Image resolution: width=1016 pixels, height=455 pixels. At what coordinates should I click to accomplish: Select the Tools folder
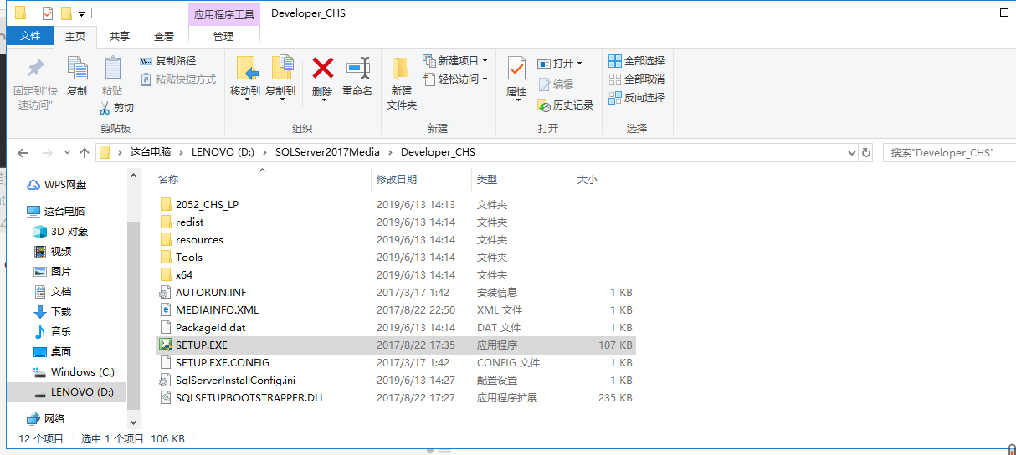click(x=396, y=257)
